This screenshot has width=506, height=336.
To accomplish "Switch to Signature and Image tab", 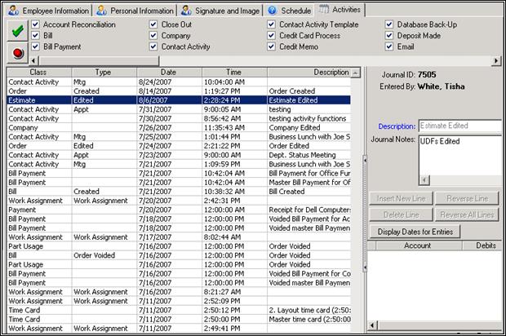I will click(220, 11).
